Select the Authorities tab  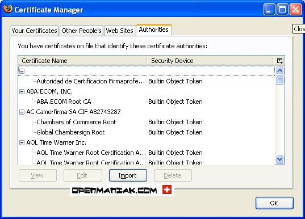coord(154,30)
